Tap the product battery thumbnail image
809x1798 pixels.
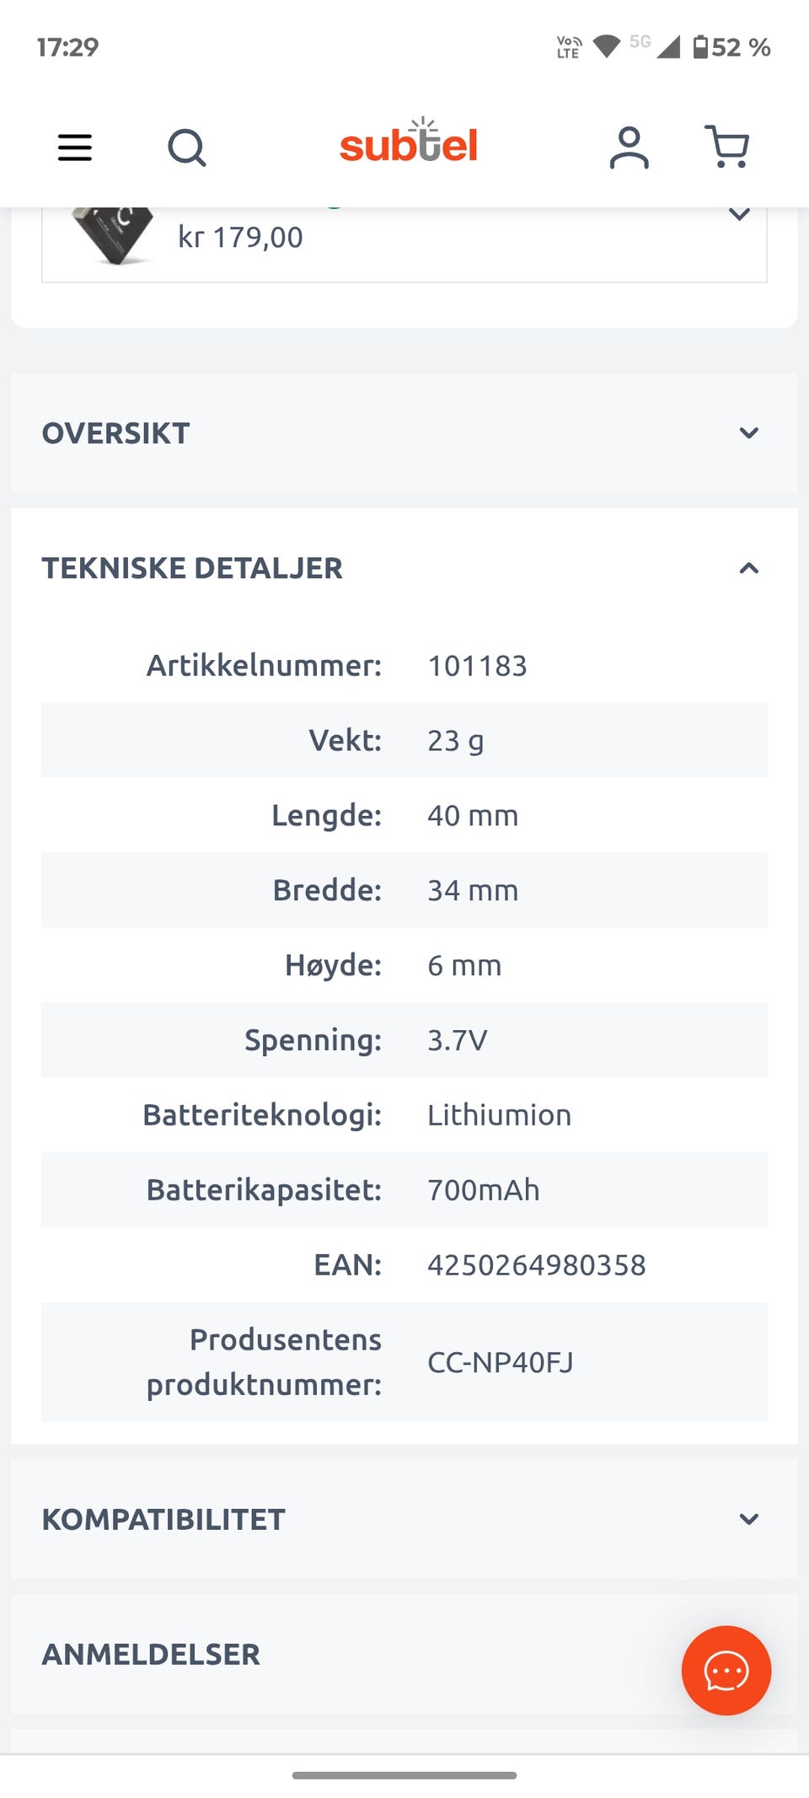click(x=112, y=235)
